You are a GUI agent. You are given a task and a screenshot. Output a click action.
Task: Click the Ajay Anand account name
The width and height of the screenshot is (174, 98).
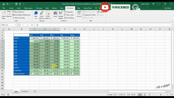145,4
